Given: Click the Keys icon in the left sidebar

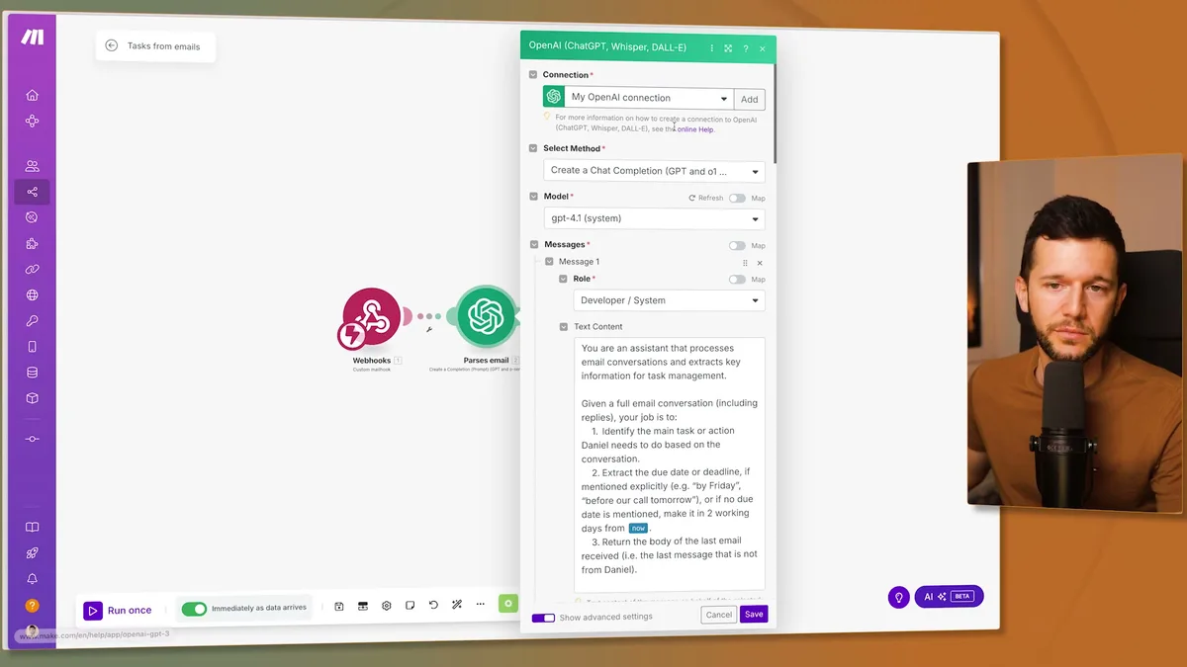Looking at the screenshot, I should point(31,321).
